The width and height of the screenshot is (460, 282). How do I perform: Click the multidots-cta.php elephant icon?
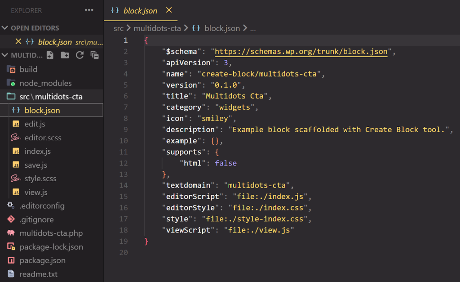[11, 233]
